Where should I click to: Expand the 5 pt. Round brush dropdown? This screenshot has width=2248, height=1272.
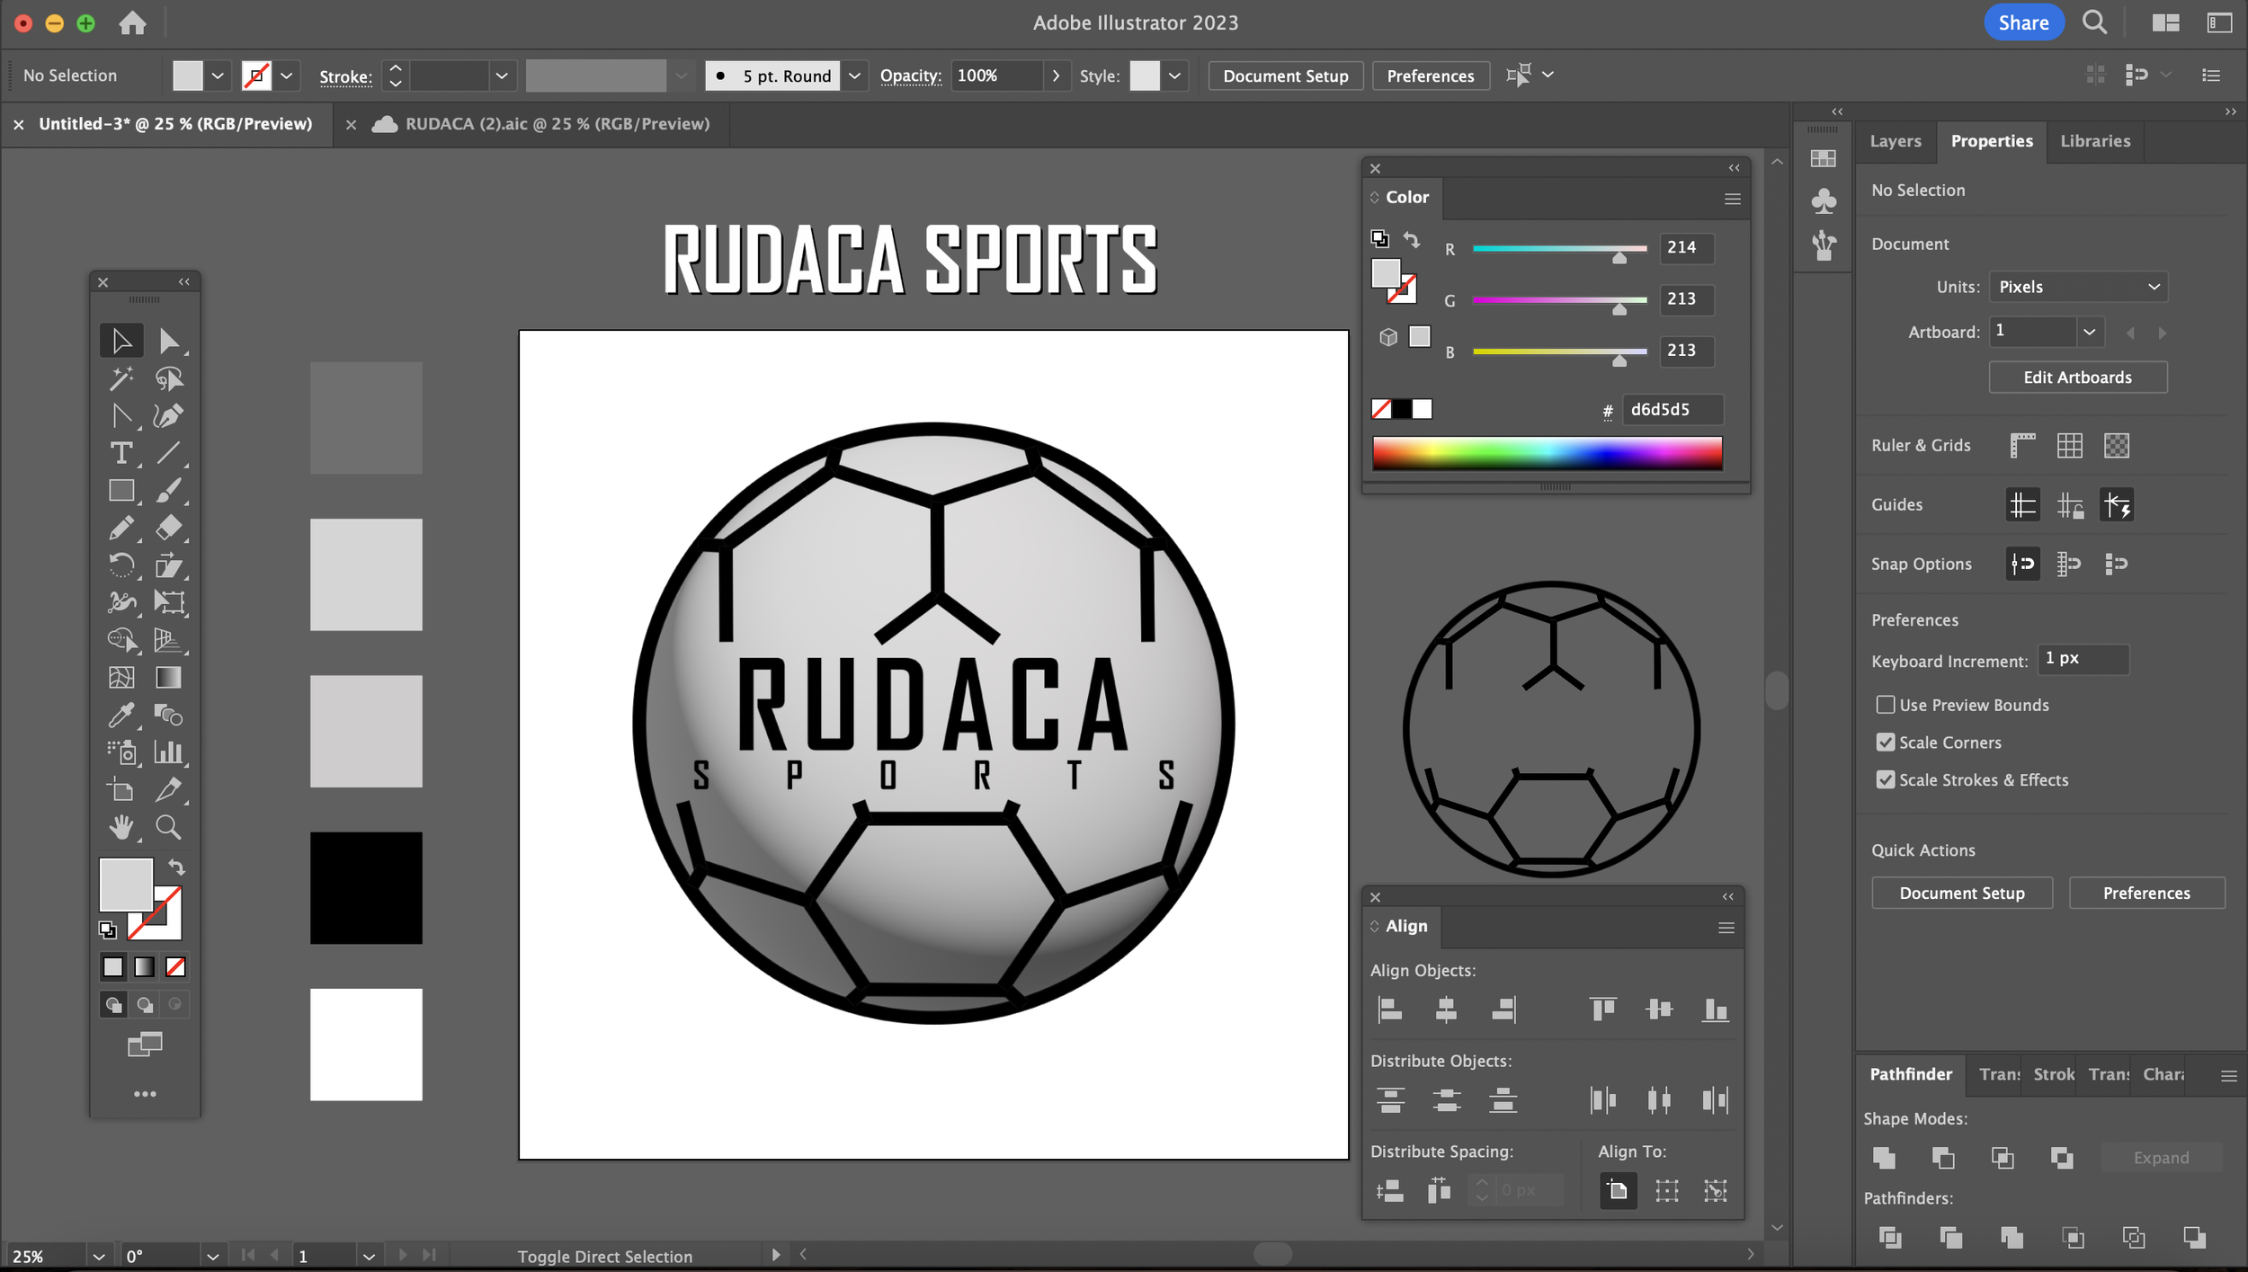pos(854,76)
